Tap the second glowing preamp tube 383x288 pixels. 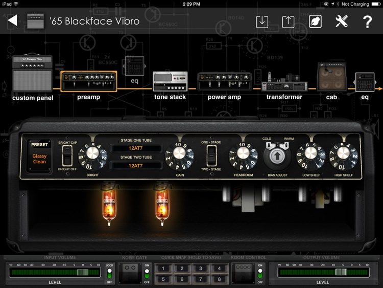[x=162, y=204]
